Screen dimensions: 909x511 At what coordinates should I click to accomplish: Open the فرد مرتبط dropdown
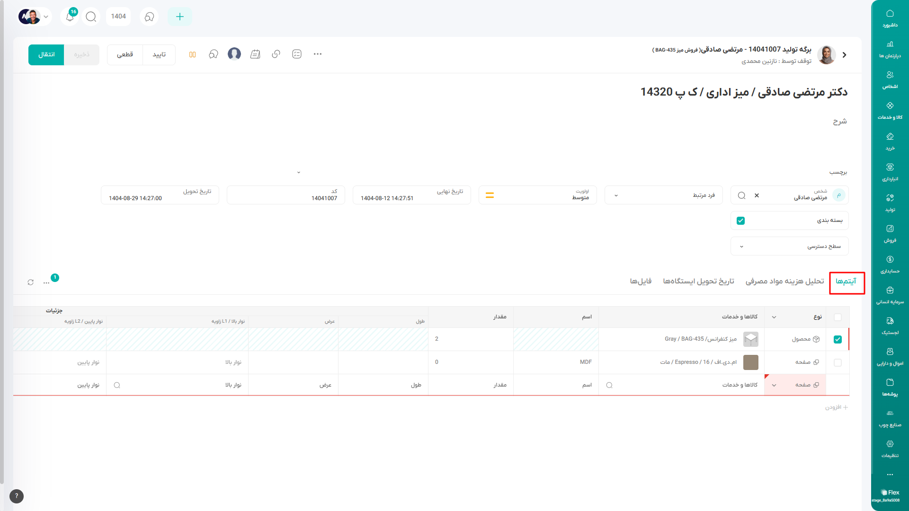663,195
